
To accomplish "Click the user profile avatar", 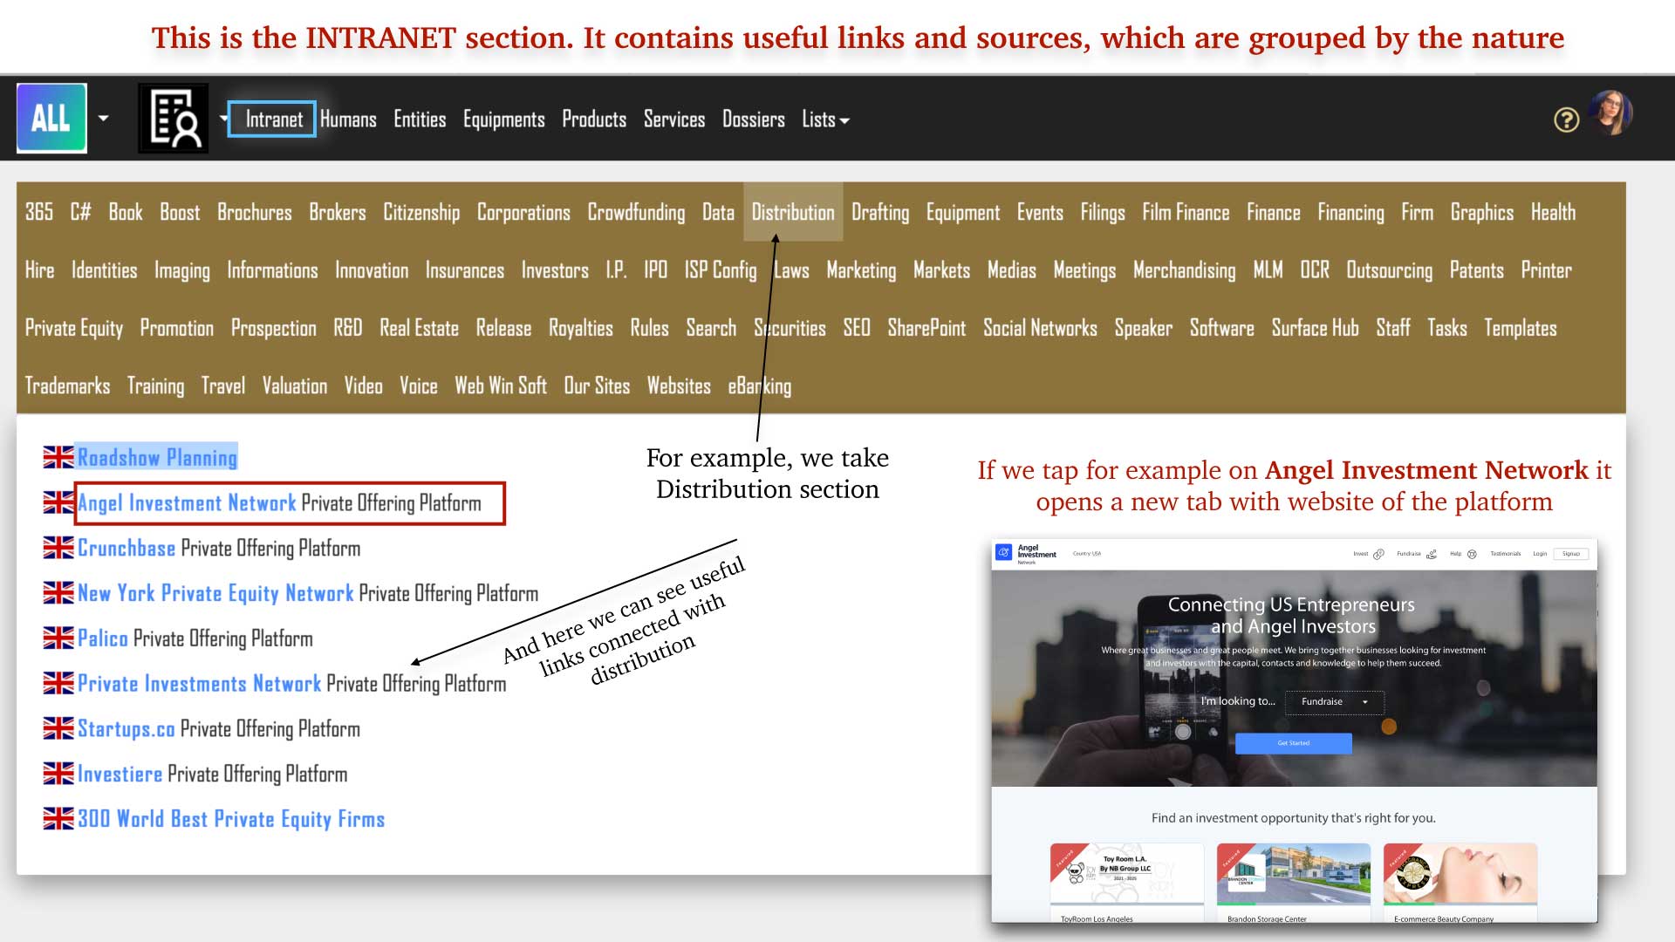I will click(1610, 113).
